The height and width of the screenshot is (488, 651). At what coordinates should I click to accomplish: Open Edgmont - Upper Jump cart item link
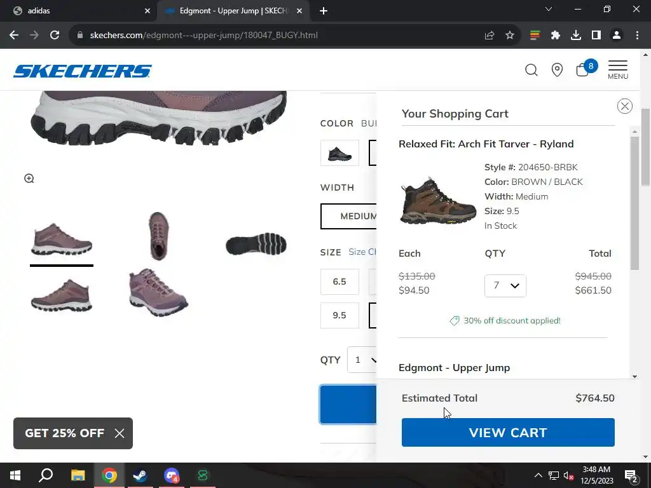tap(454, 368)
